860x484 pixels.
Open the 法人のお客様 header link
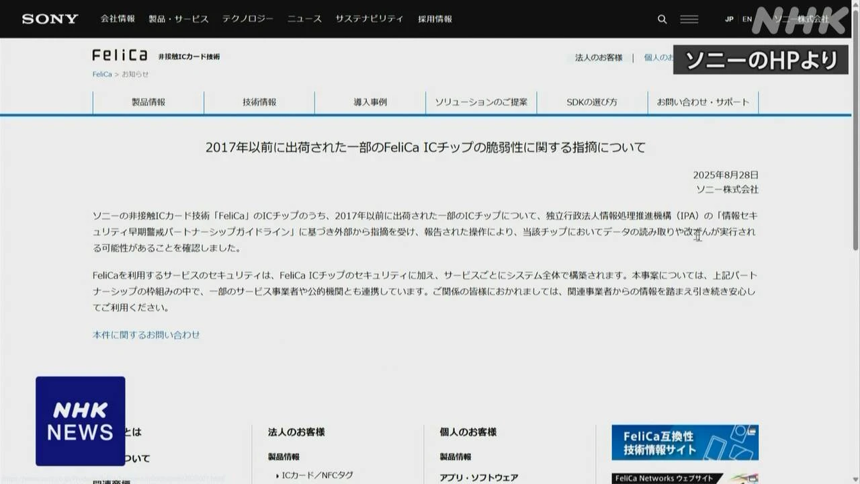pos(599,58)
